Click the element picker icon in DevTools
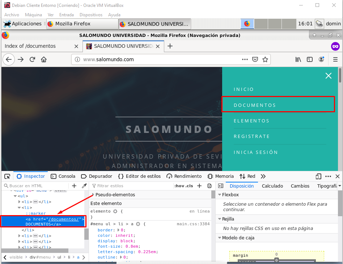343x264 pixels. 7,176
